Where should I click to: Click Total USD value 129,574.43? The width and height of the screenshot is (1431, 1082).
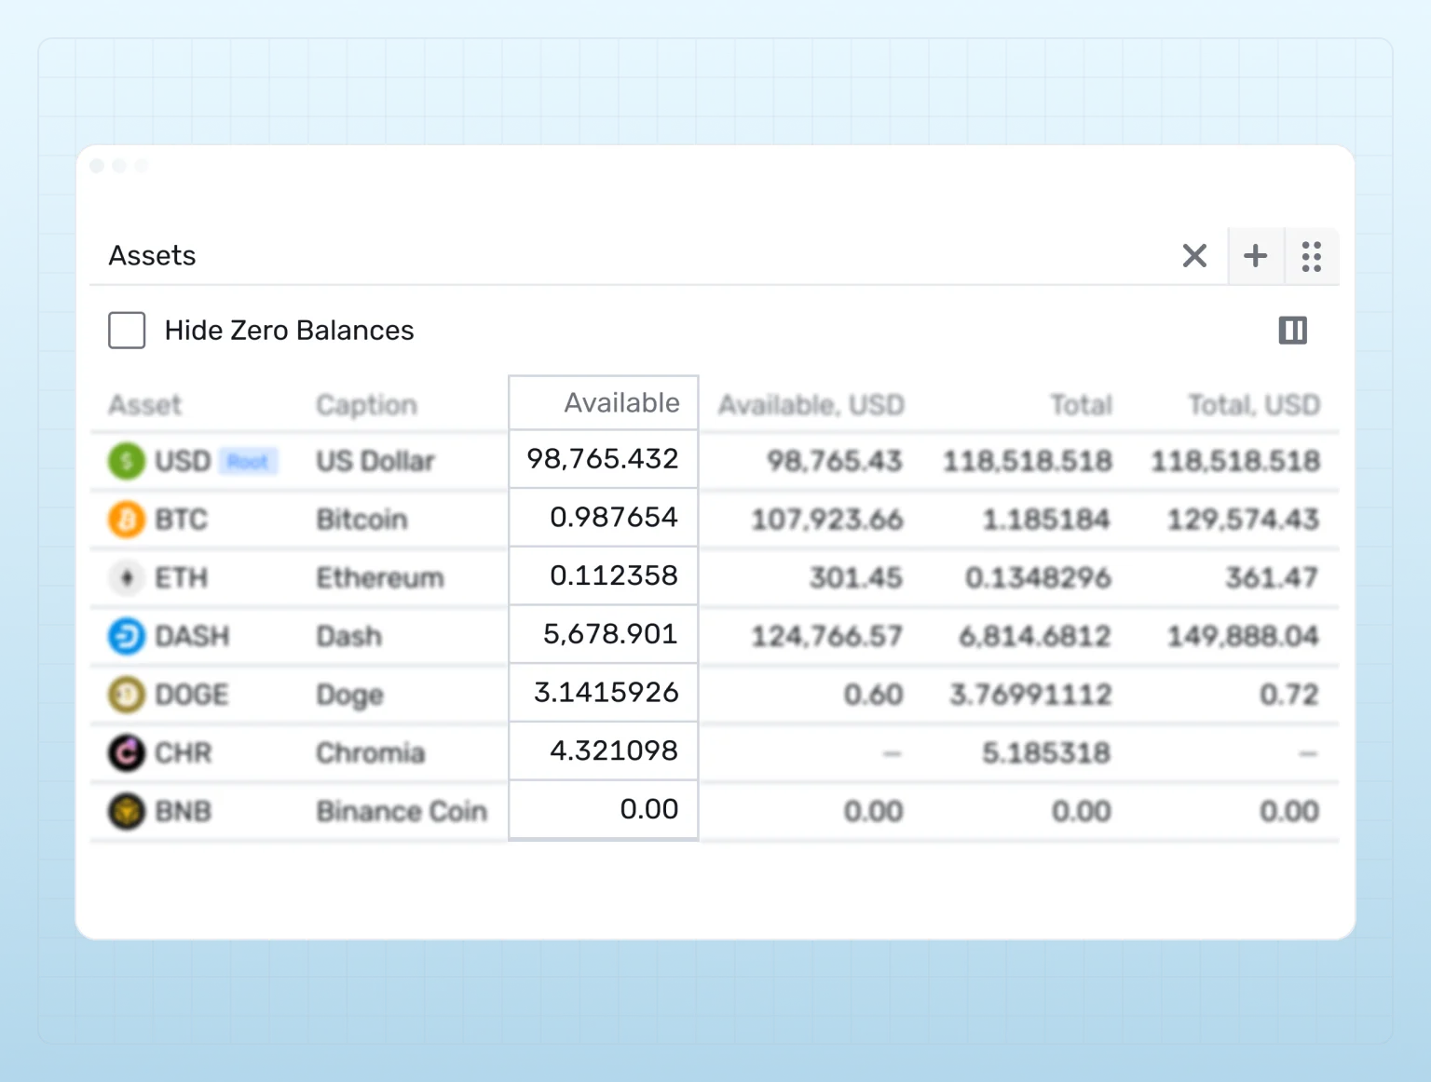click(1244, 520)
